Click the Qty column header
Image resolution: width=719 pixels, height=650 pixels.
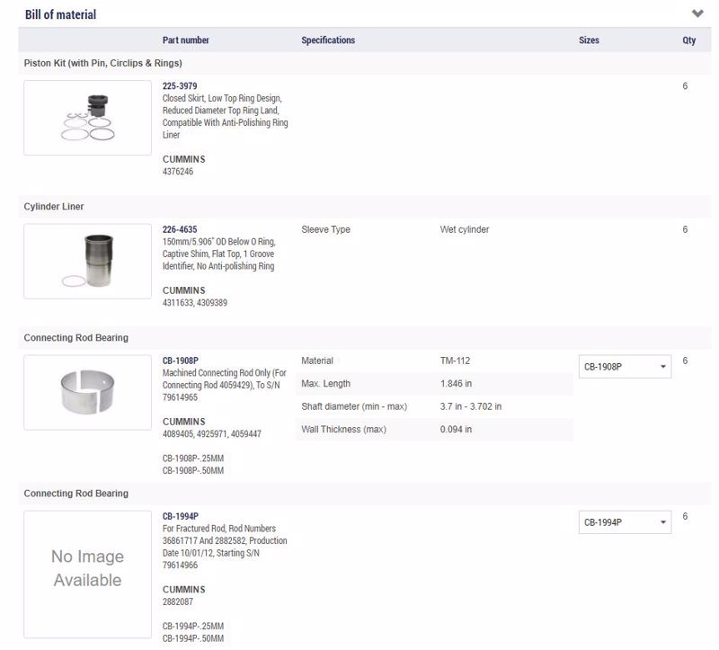click(688, 40)
